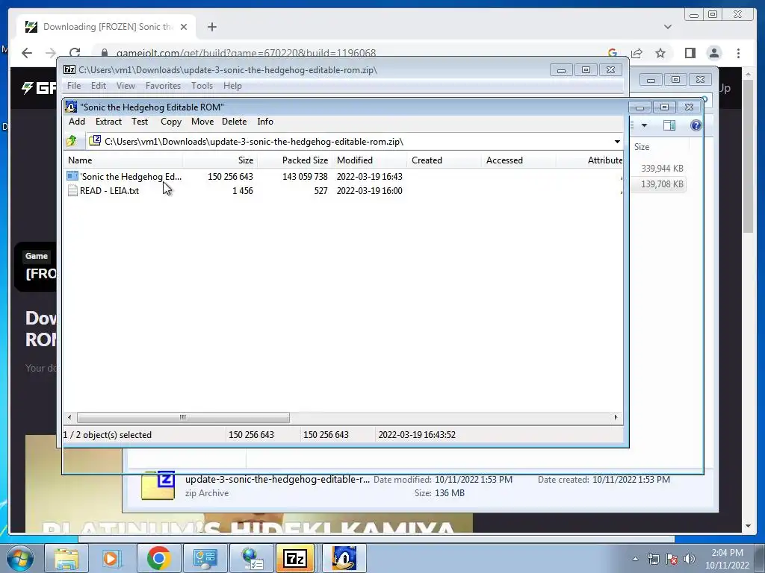Open the Chrome profile avatar
The height and width of the screenshot is (573, 765).
714,53
